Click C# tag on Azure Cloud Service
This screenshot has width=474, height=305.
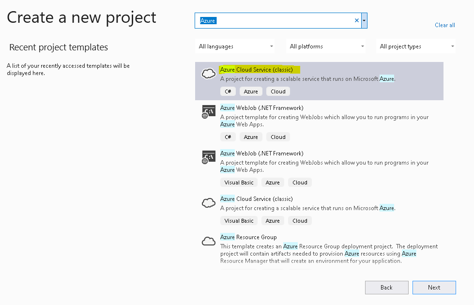(228, 91)
